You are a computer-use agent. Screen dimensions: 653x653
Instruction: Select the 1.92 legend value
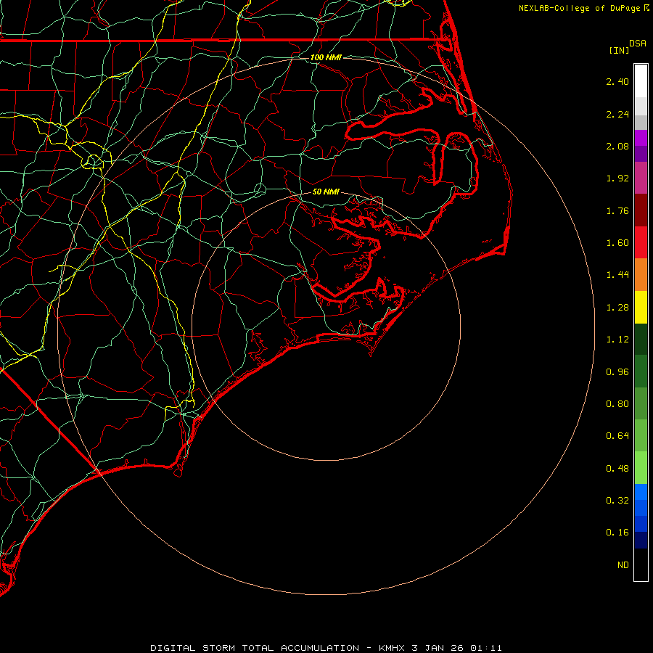[617, 178]
